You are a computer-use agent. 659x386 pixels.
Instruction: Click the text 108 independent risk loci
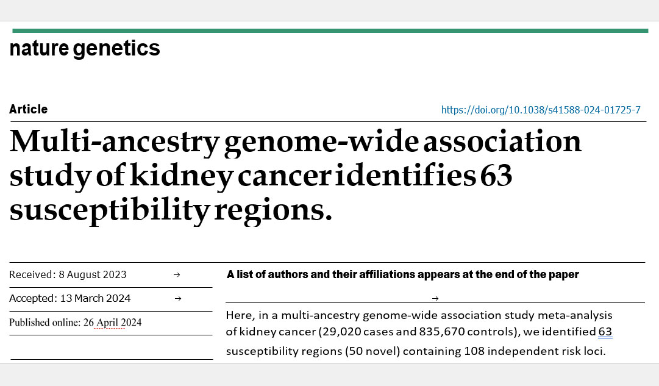[535, 351]
